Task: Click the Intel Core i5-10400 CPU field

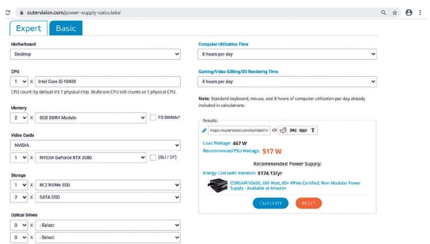Action: click(x=108, y=81)
